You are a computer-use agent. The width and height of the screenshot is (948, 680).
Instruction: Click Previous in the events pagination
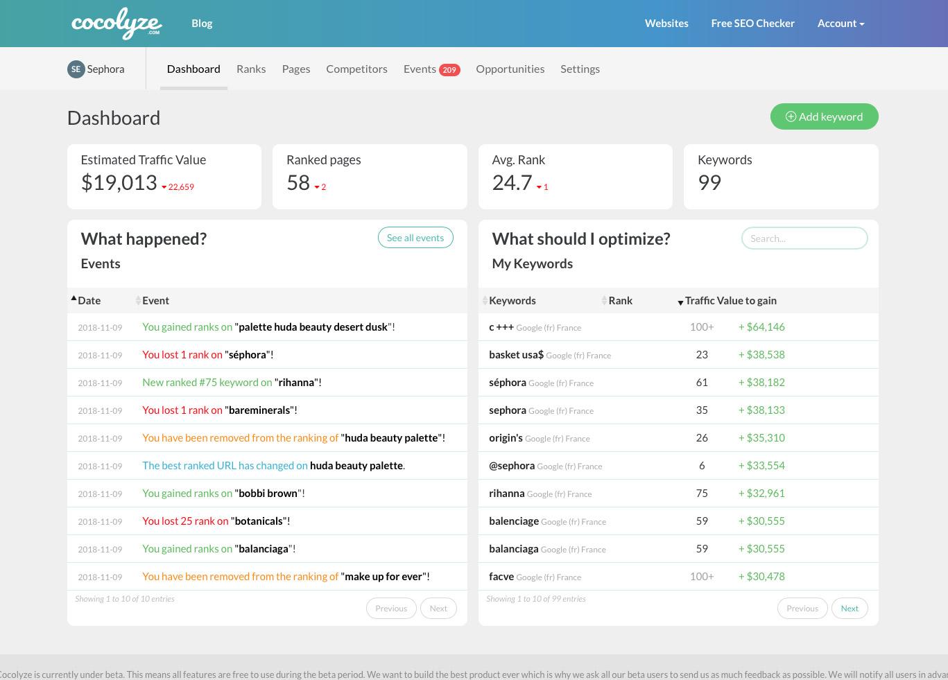391,609
